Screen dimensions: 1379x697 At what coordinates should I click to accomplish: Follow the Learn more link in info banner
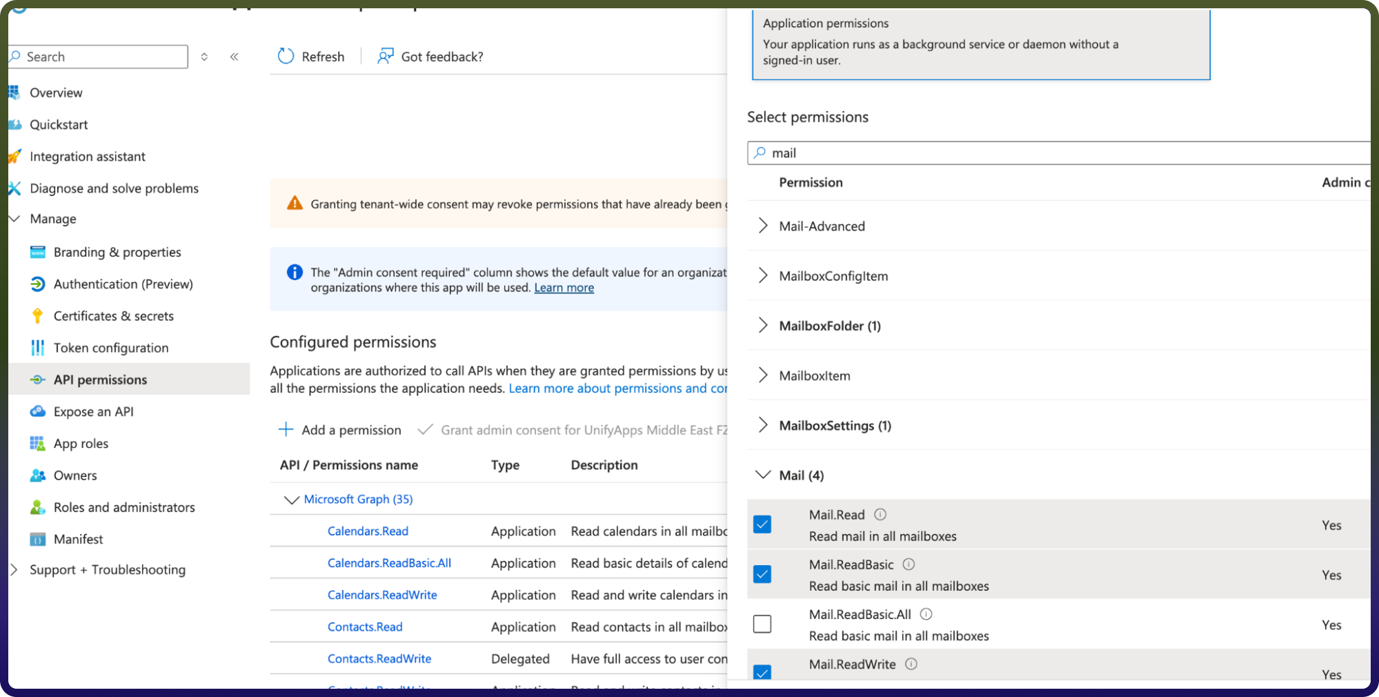point(564,288)
